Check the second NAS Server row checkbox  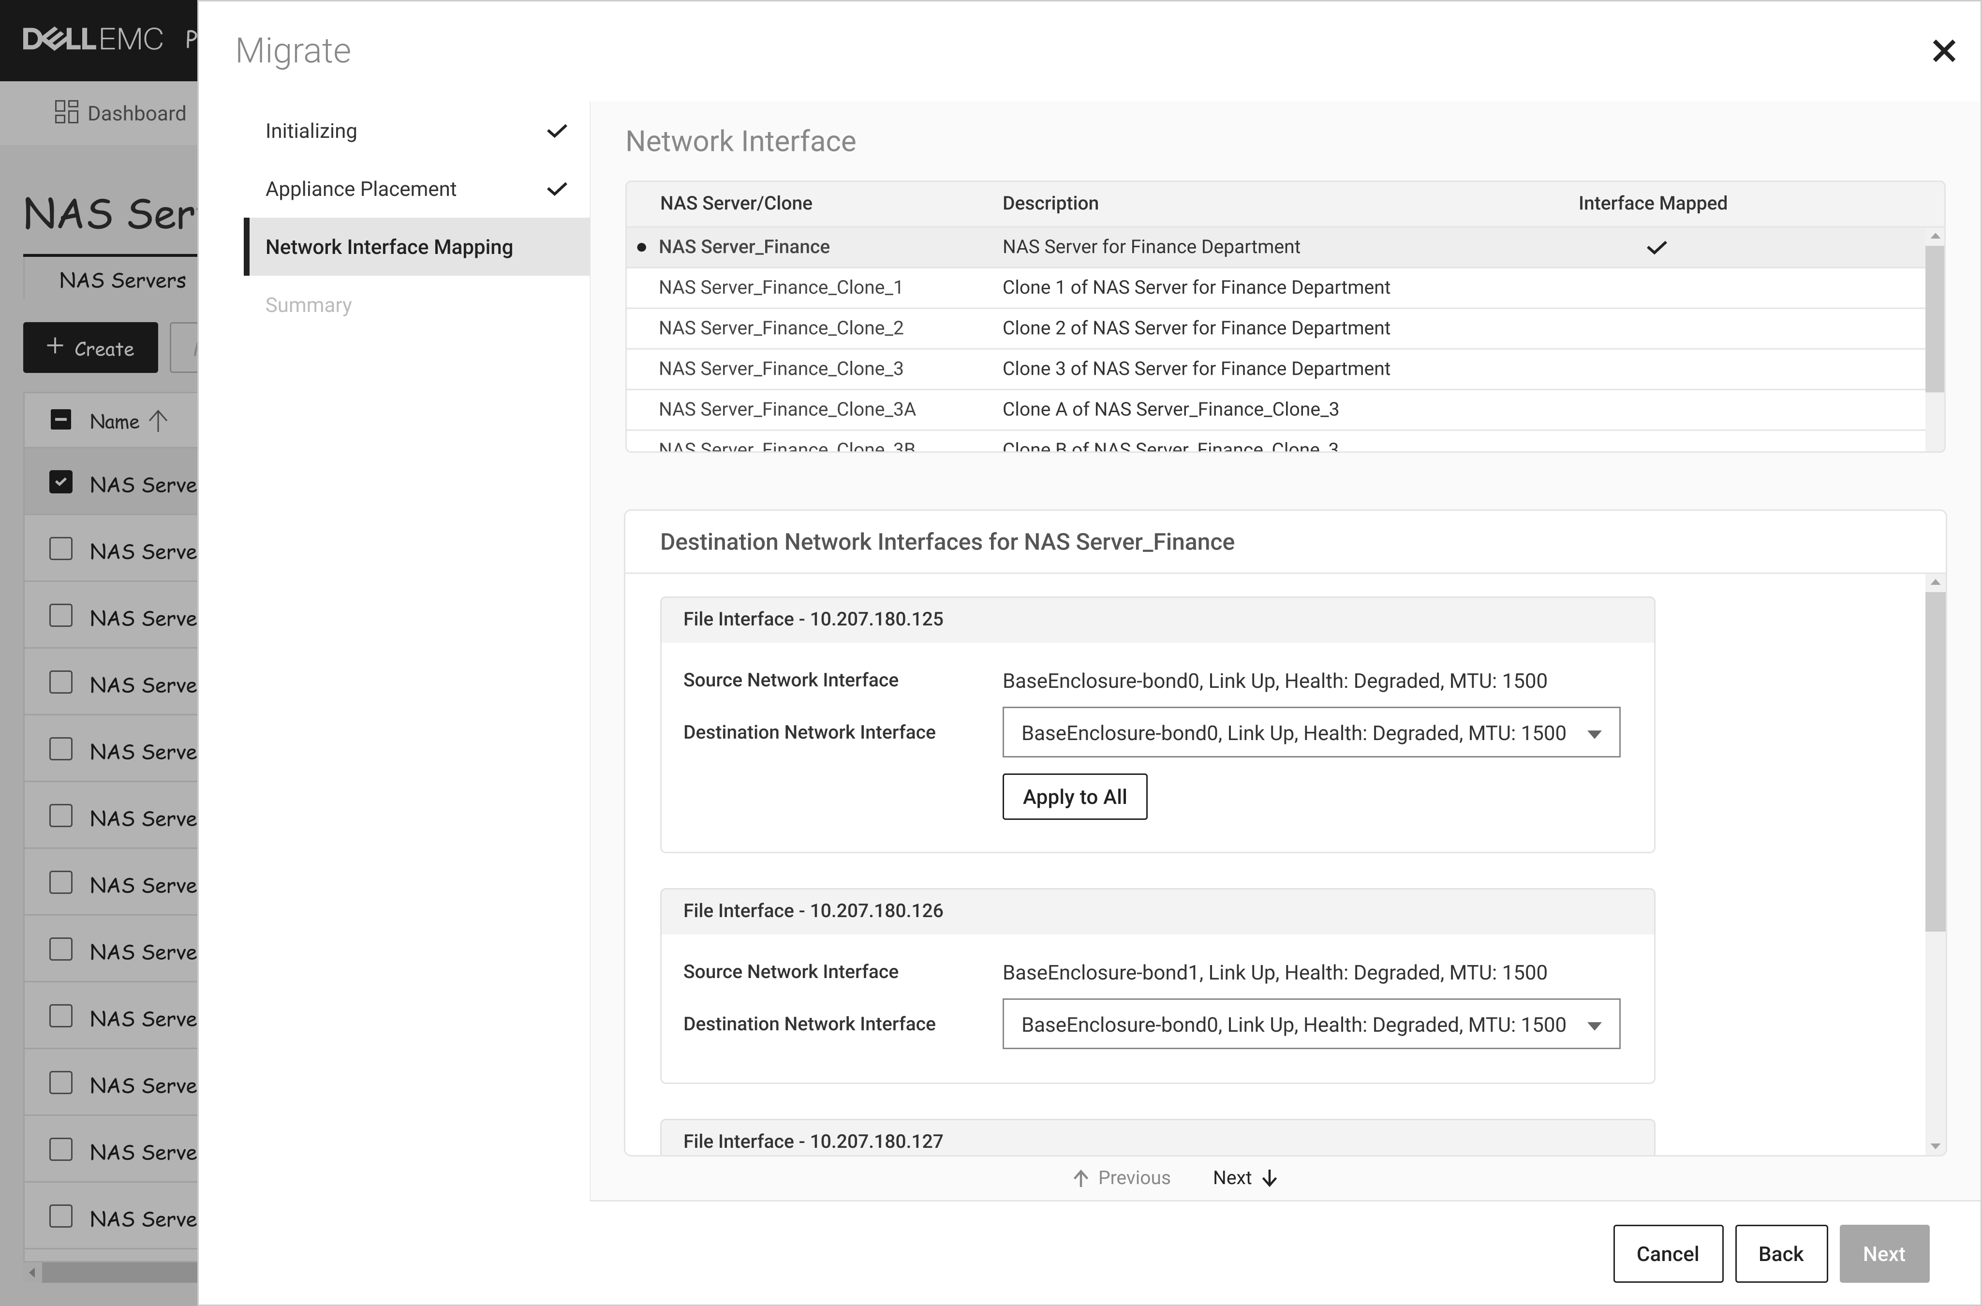tap(61, 549)
